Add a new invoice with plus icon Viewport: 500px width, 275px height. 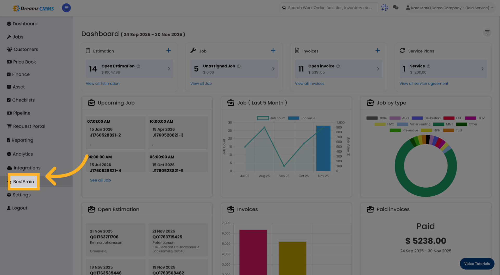coord(378,50)
